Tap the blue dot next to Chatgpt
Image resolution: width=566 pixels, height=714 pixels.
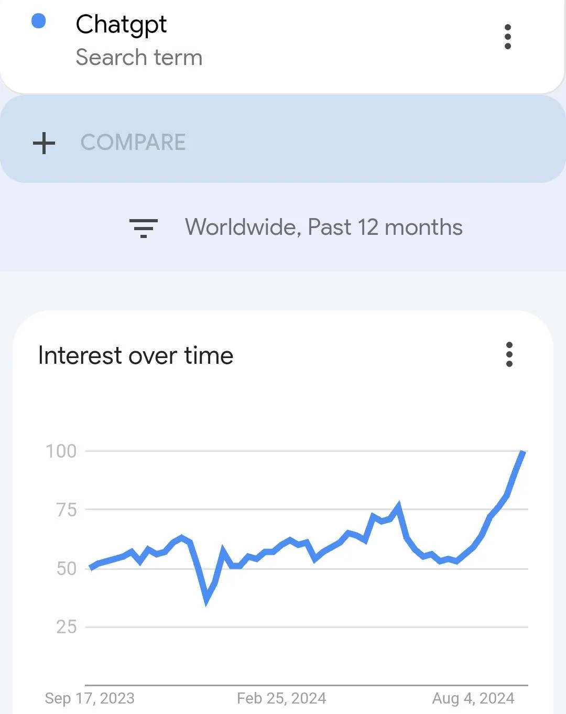click(39, 21)
